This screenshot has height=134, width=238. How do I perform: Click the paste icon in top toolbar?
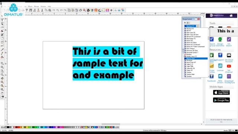50,10
